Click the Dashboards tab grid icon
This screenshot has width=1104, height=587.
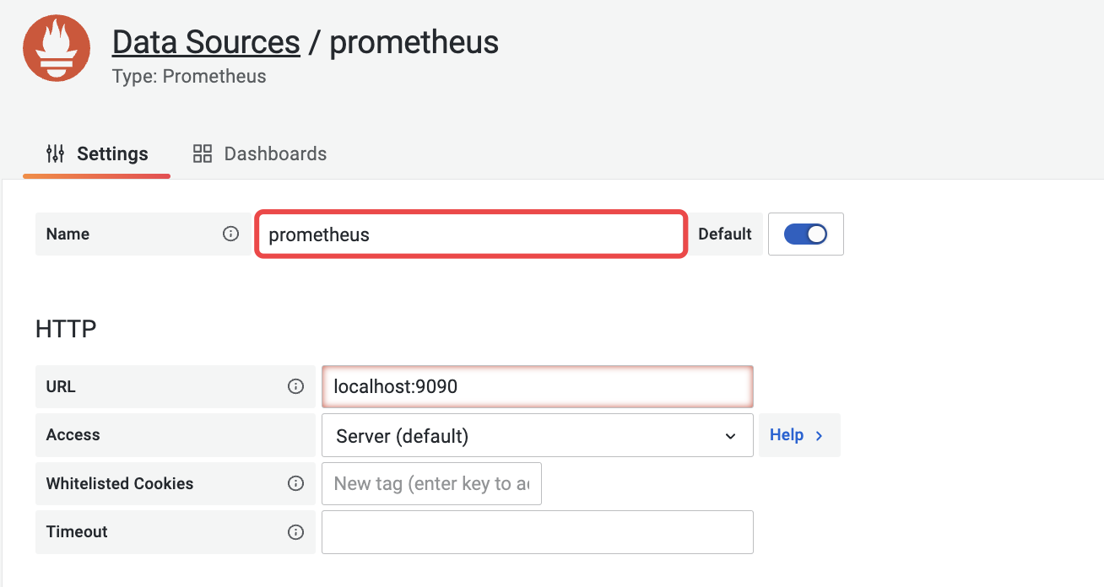tap(203, 153)
